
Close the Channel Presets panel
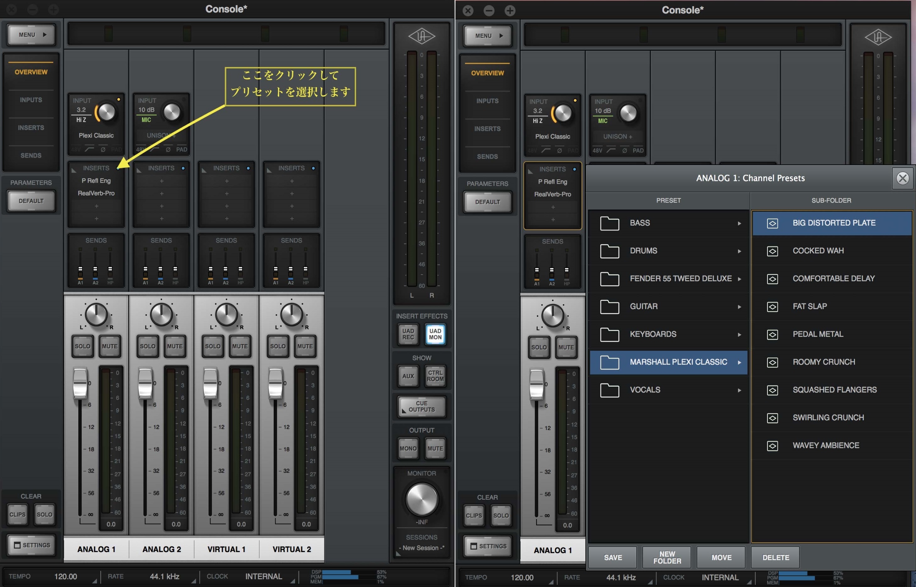tap(902, 178)
